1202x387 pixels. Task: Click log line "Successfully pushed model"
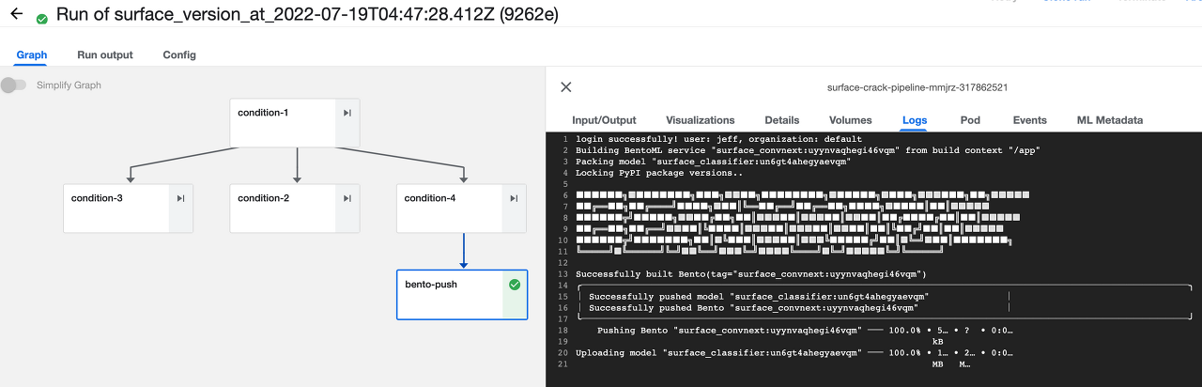coord(759,297)
